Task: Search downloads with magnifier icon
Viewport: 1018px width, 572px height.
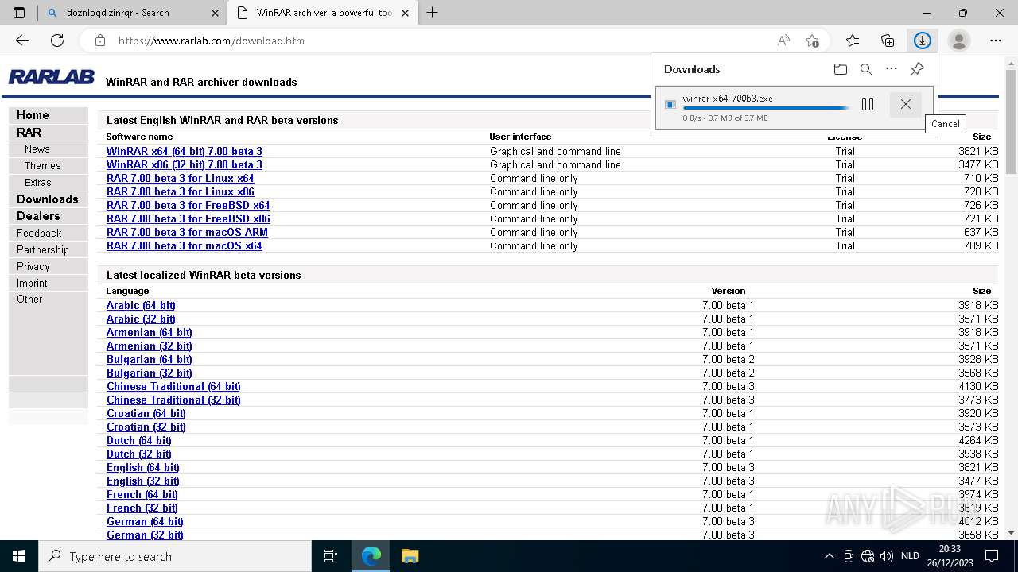Action: pyautogui.click(x=866, y=69)
